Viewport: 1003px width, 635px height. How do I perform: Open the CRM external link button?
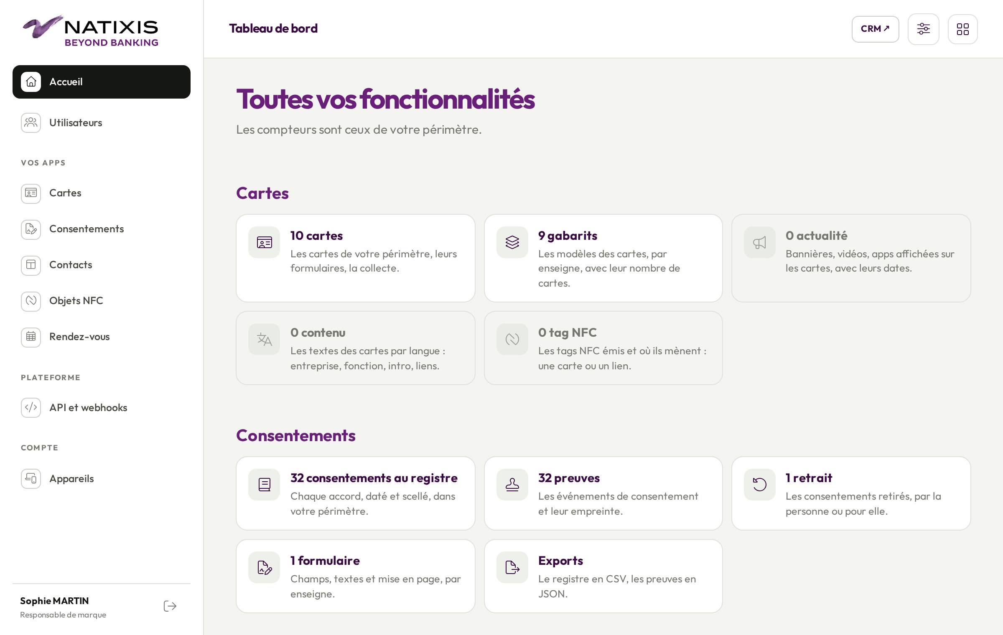pyautogui.click(x=875, y=29)
